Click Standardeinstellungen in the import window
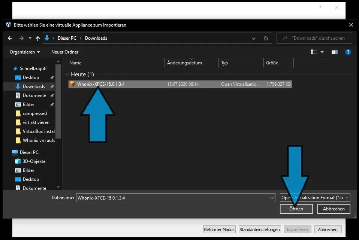Viewport: 359px width, 240px height. pos(259,230)
